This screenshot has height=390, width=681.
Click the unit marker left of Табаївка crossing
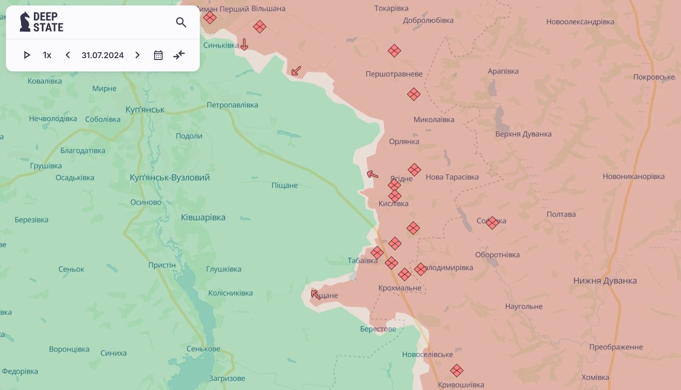pos(377,253)
